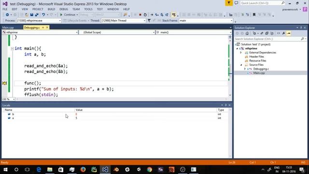Click the Save icon in toolbar

(x=32, y=15)
